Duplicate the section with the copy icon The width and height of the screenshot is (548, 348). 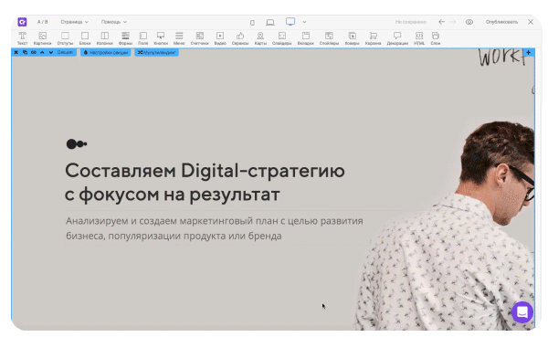pyautogui.click(x=25, y=52)
